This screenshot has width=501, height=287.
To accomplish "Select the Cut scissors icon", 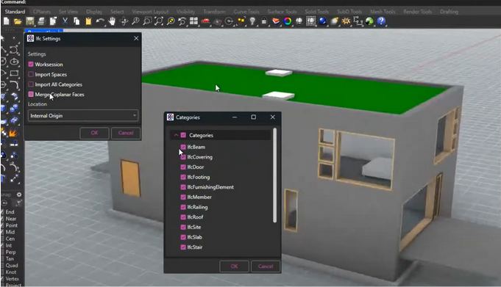I will tap(65, 21).
